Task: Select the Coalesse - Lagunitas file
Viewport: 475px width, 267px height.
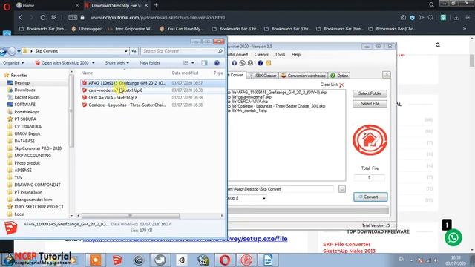Action: pyautogui.click(x=127, y=105)
